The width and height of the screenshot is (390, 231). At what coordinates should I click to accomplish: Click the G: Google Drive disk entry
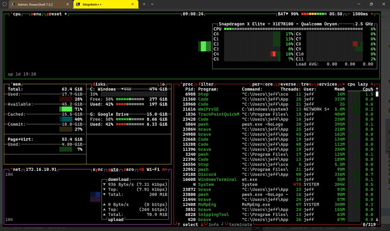[x=109, y=114]
